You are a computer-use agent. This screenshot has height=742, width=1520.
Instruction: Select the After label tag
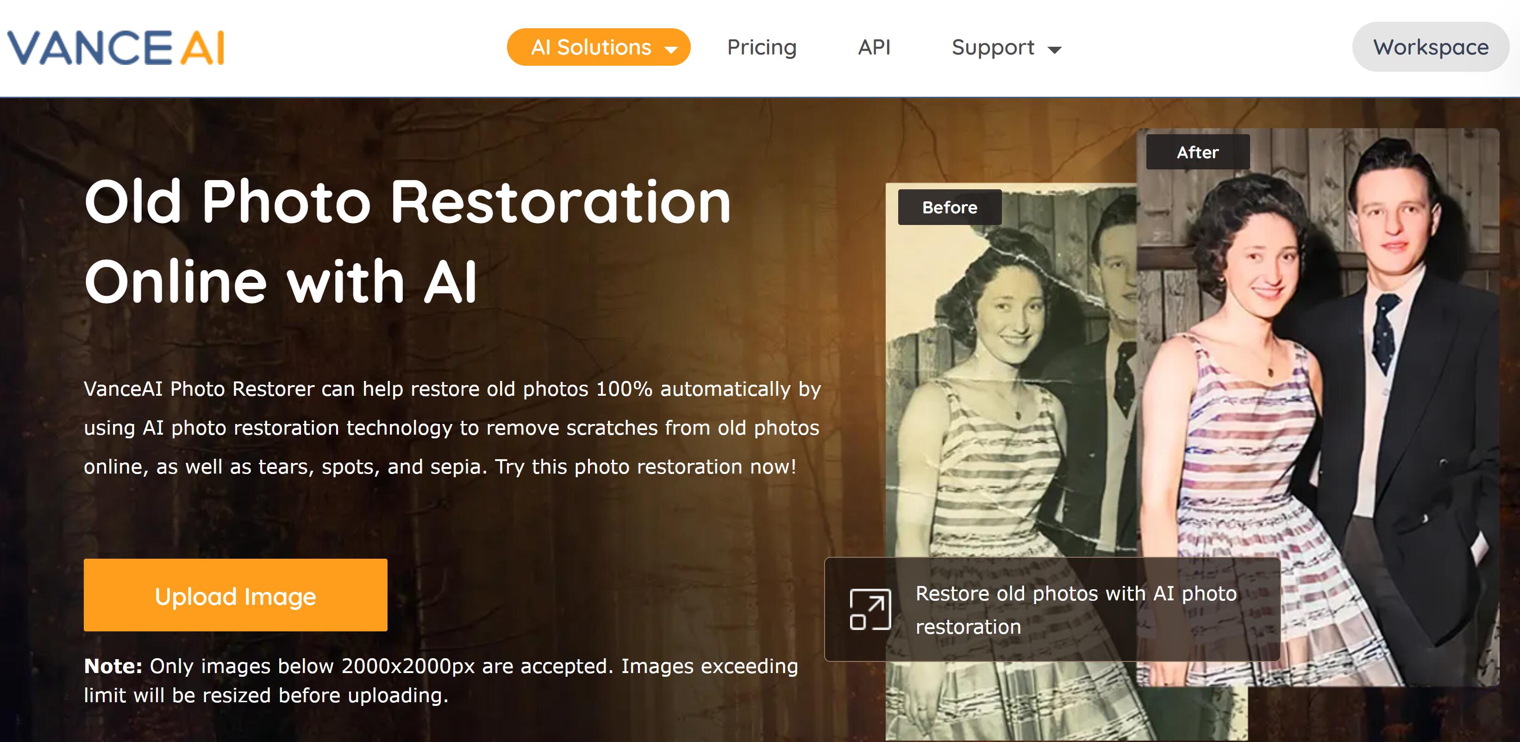[1197, 152]
